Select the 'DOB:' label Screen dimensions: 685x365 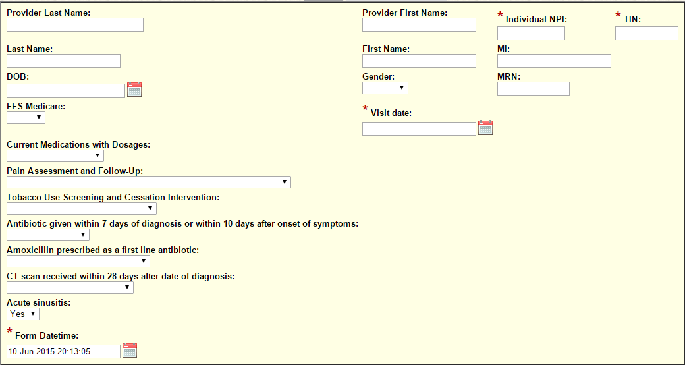coord(18,77)
